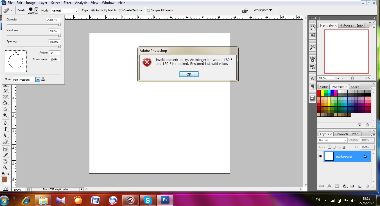The image size is (380, 206).
Task: Create a new layer group folder
Action: pyautogui.click(x=352, y=186)
